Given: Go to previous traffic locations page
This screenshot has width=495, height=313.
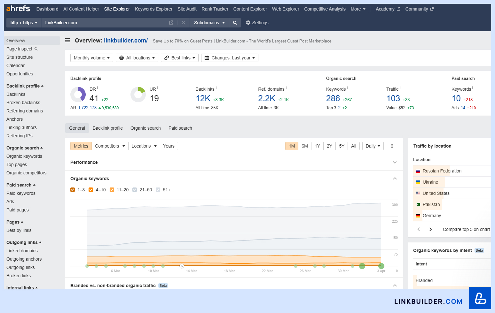Looking at the screenshot, I should click(419, 229).
